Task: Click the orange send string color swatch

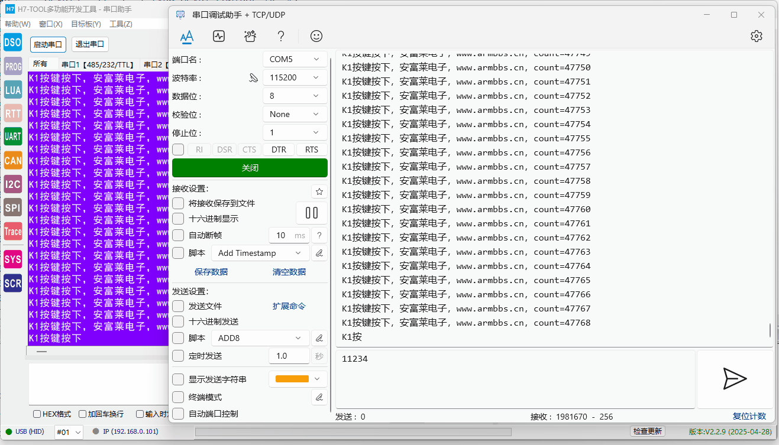Action: (x=292, y=379)
